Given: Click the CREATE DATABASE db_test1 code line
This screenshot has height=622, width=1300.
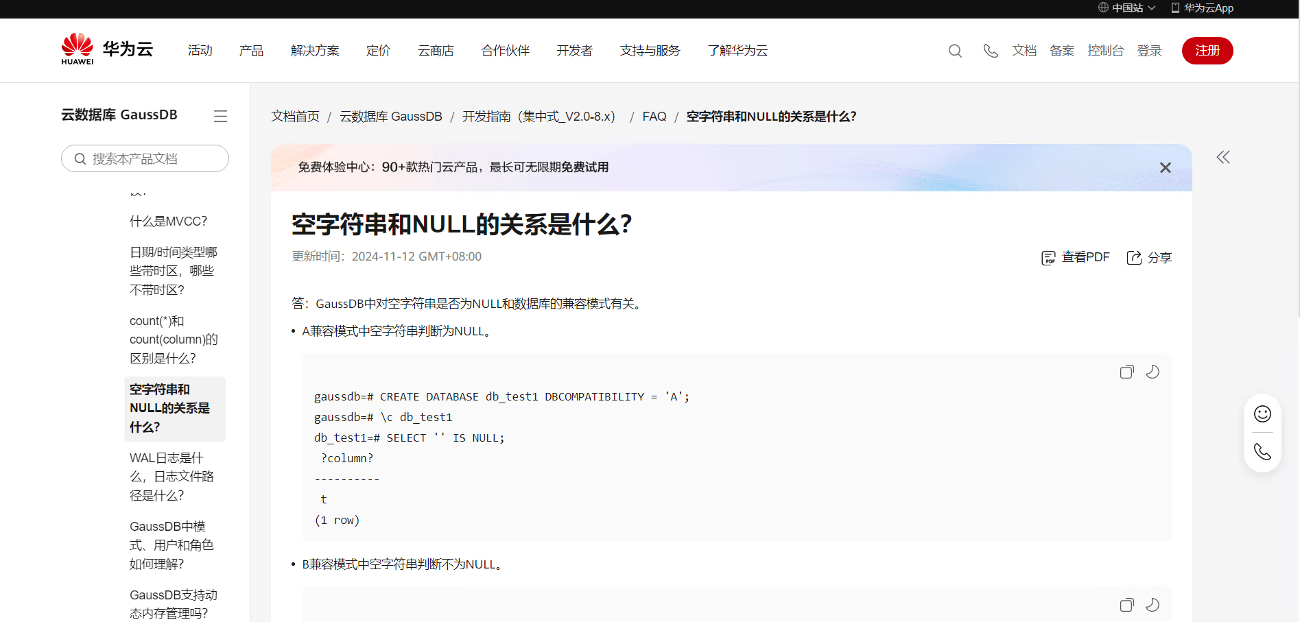Looking at the screenshot, I should (501, 396).
